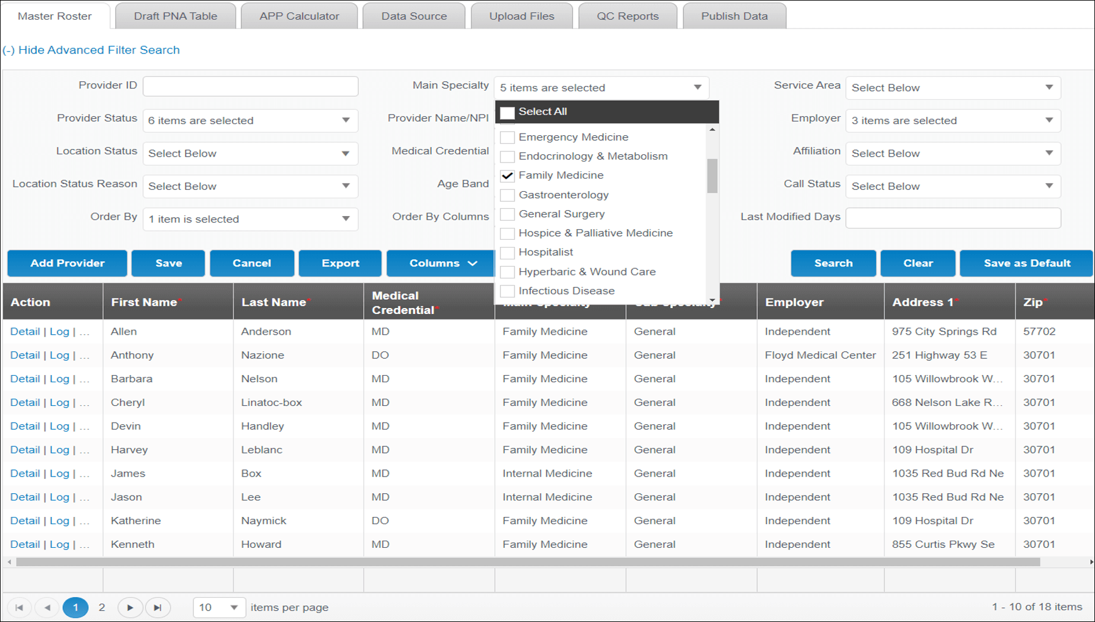Sort by First Name column header

click(168, 302)
